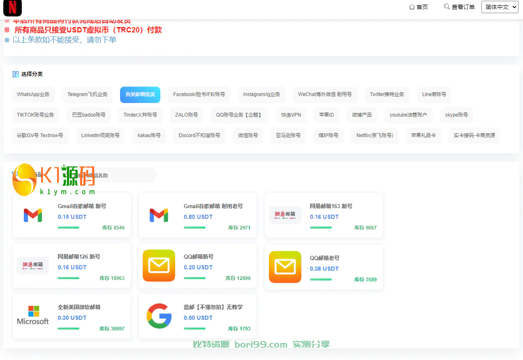The image size is (523, 360).
Task: Open 查看订单 order lookup
Action: pyautogui.click(x=459, y=7)
